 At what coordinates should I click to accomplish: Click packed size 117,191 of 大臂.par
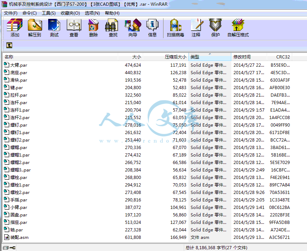click(x=178, y=65)
